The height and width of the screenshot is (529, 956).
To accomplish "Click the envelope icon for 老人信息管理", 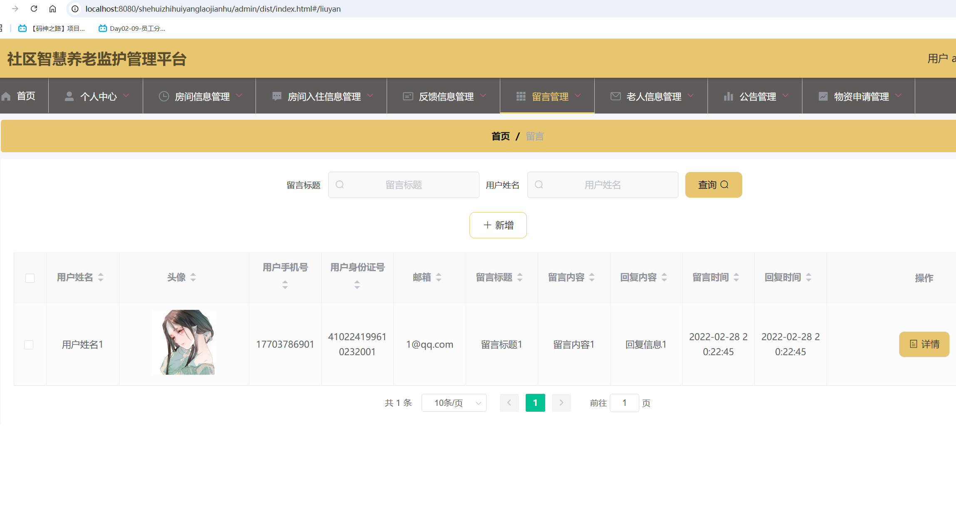I will (616, 96).
